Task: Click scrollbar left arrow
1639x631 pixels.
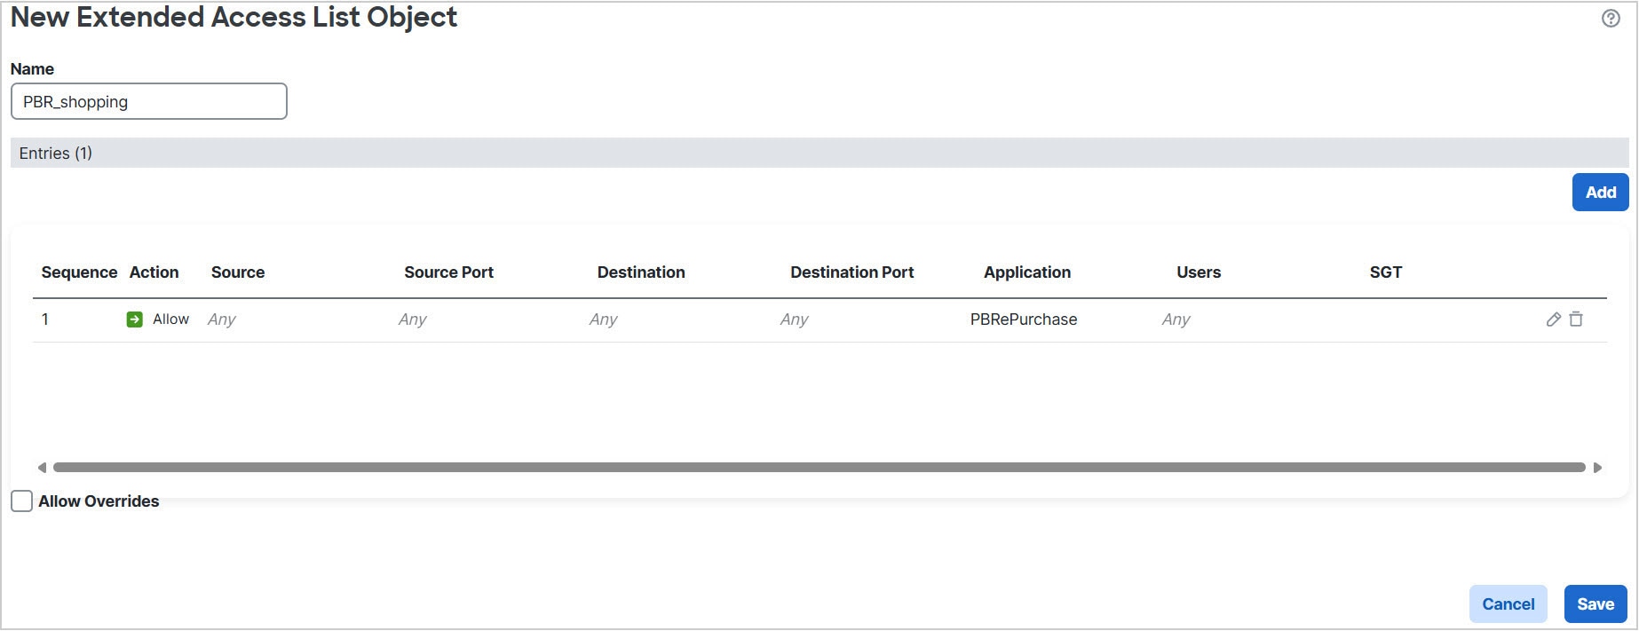Action: [x=42, y=468]
